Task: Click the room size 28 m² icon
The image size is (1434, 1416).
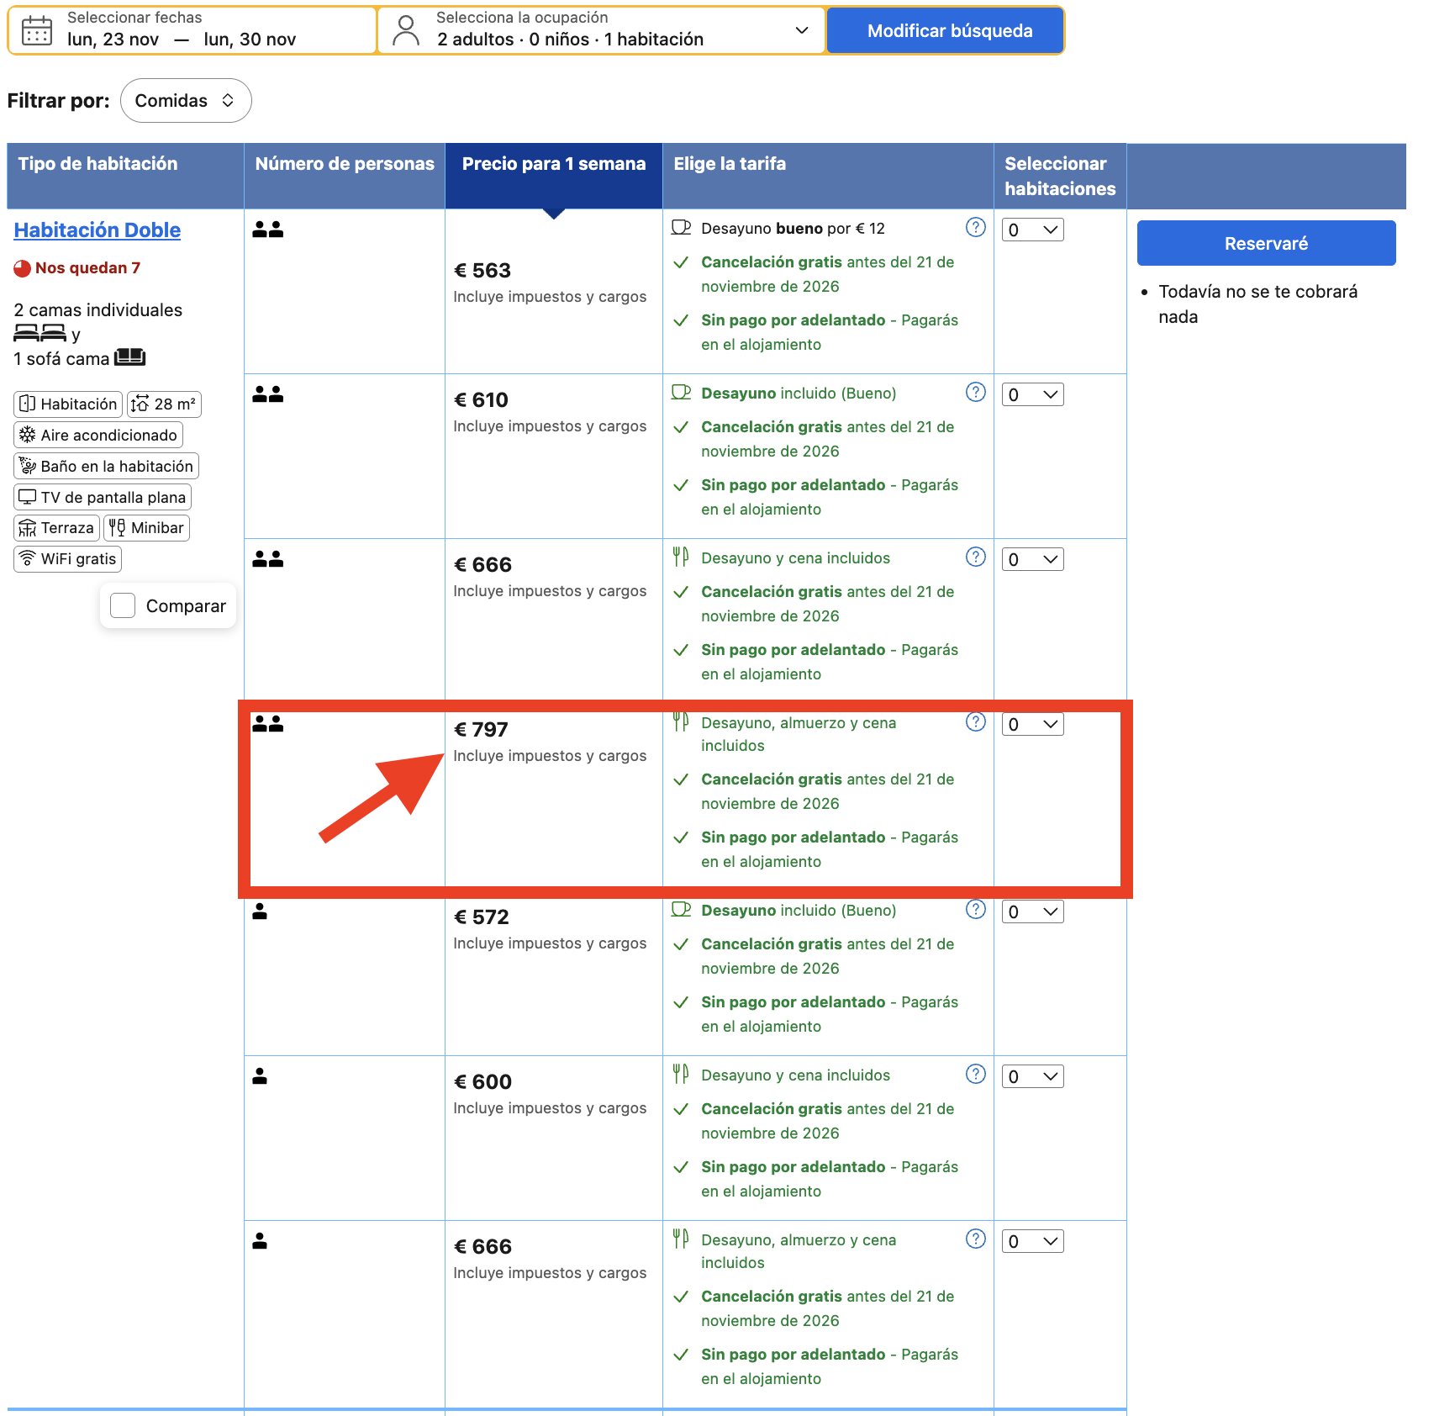Action: pyautogui.click(x=140, y=404)
